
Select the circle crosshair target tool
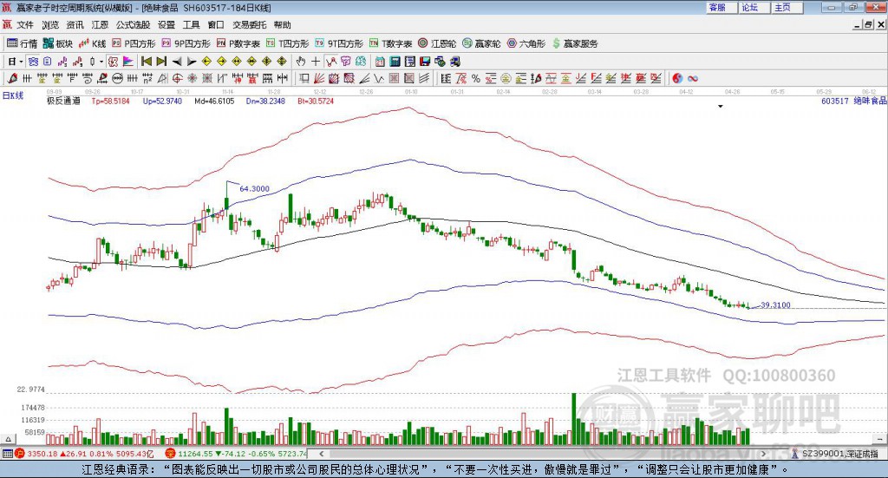pyautogui.click(x=175, y=78)
